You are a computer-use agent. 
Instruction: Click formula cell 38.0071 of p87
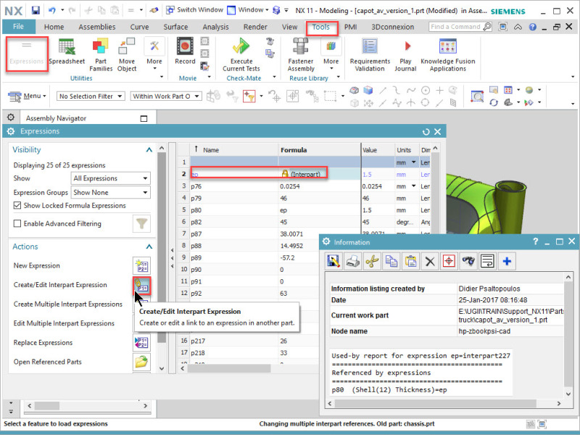[299, 233]
